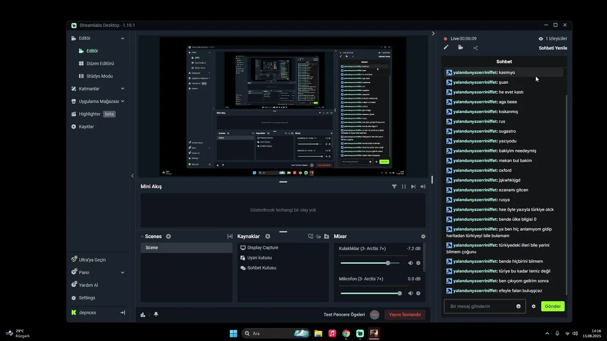This screenshot has height=341, width=607.
Task: Collapse the Scenes panel chevron
Action: point(142,236)
